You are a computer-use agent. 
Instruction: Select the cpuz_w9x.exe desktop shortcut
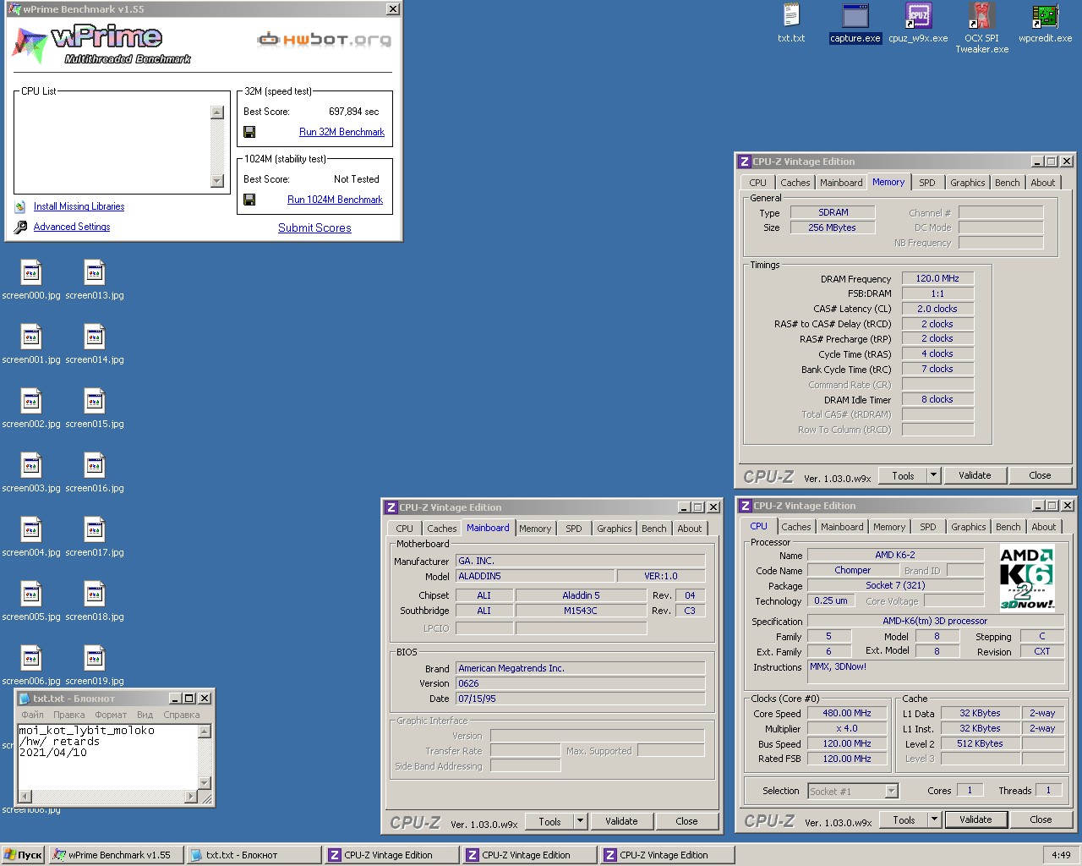(918, 23)
